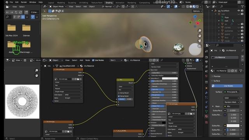249x140 pixels.
Task: Click the Use Nodes button in properties
Action: 227,86
